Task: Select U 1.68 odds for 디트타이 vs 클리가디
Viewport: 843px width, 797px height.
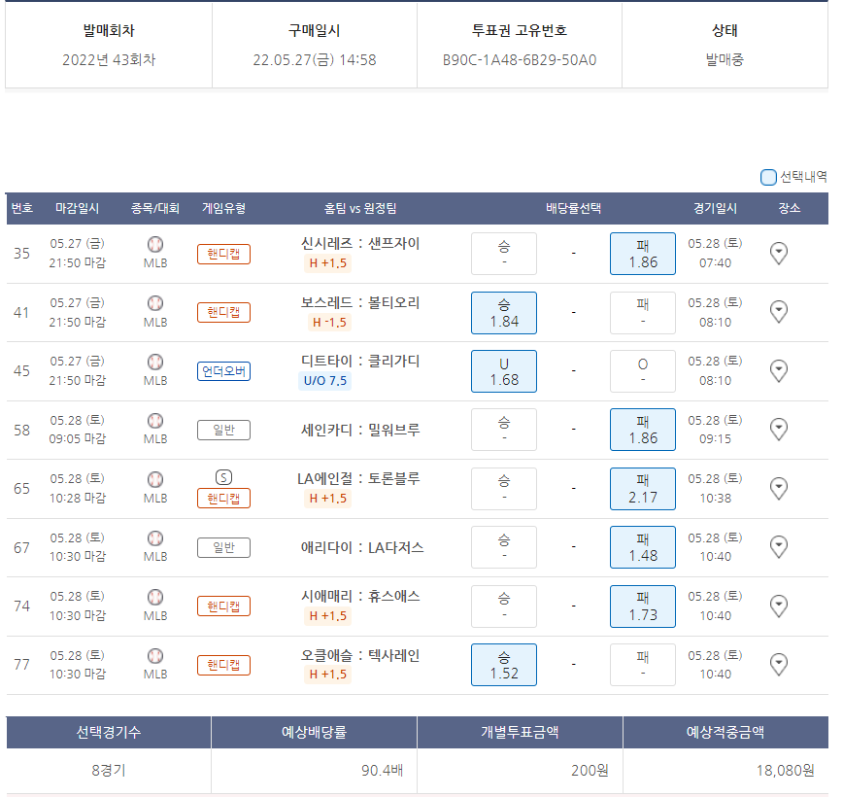Action: tap(504, 371)
